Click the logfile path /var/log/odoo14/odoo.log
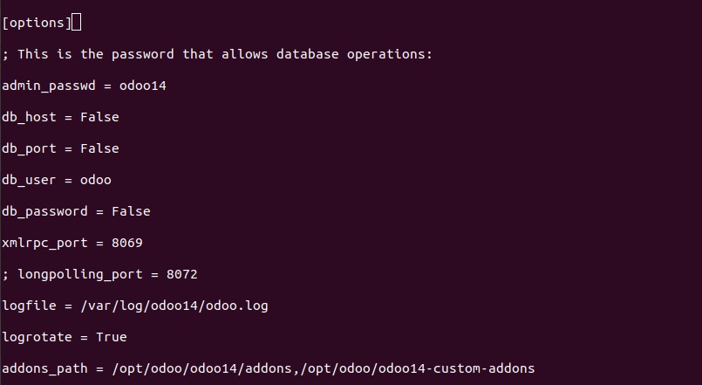 pos(174,306)
